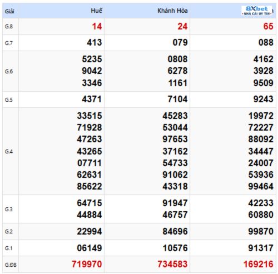Screen dimensions: 278x274
Task: Click the G.4 row label
Action: (x=9, y=152)
